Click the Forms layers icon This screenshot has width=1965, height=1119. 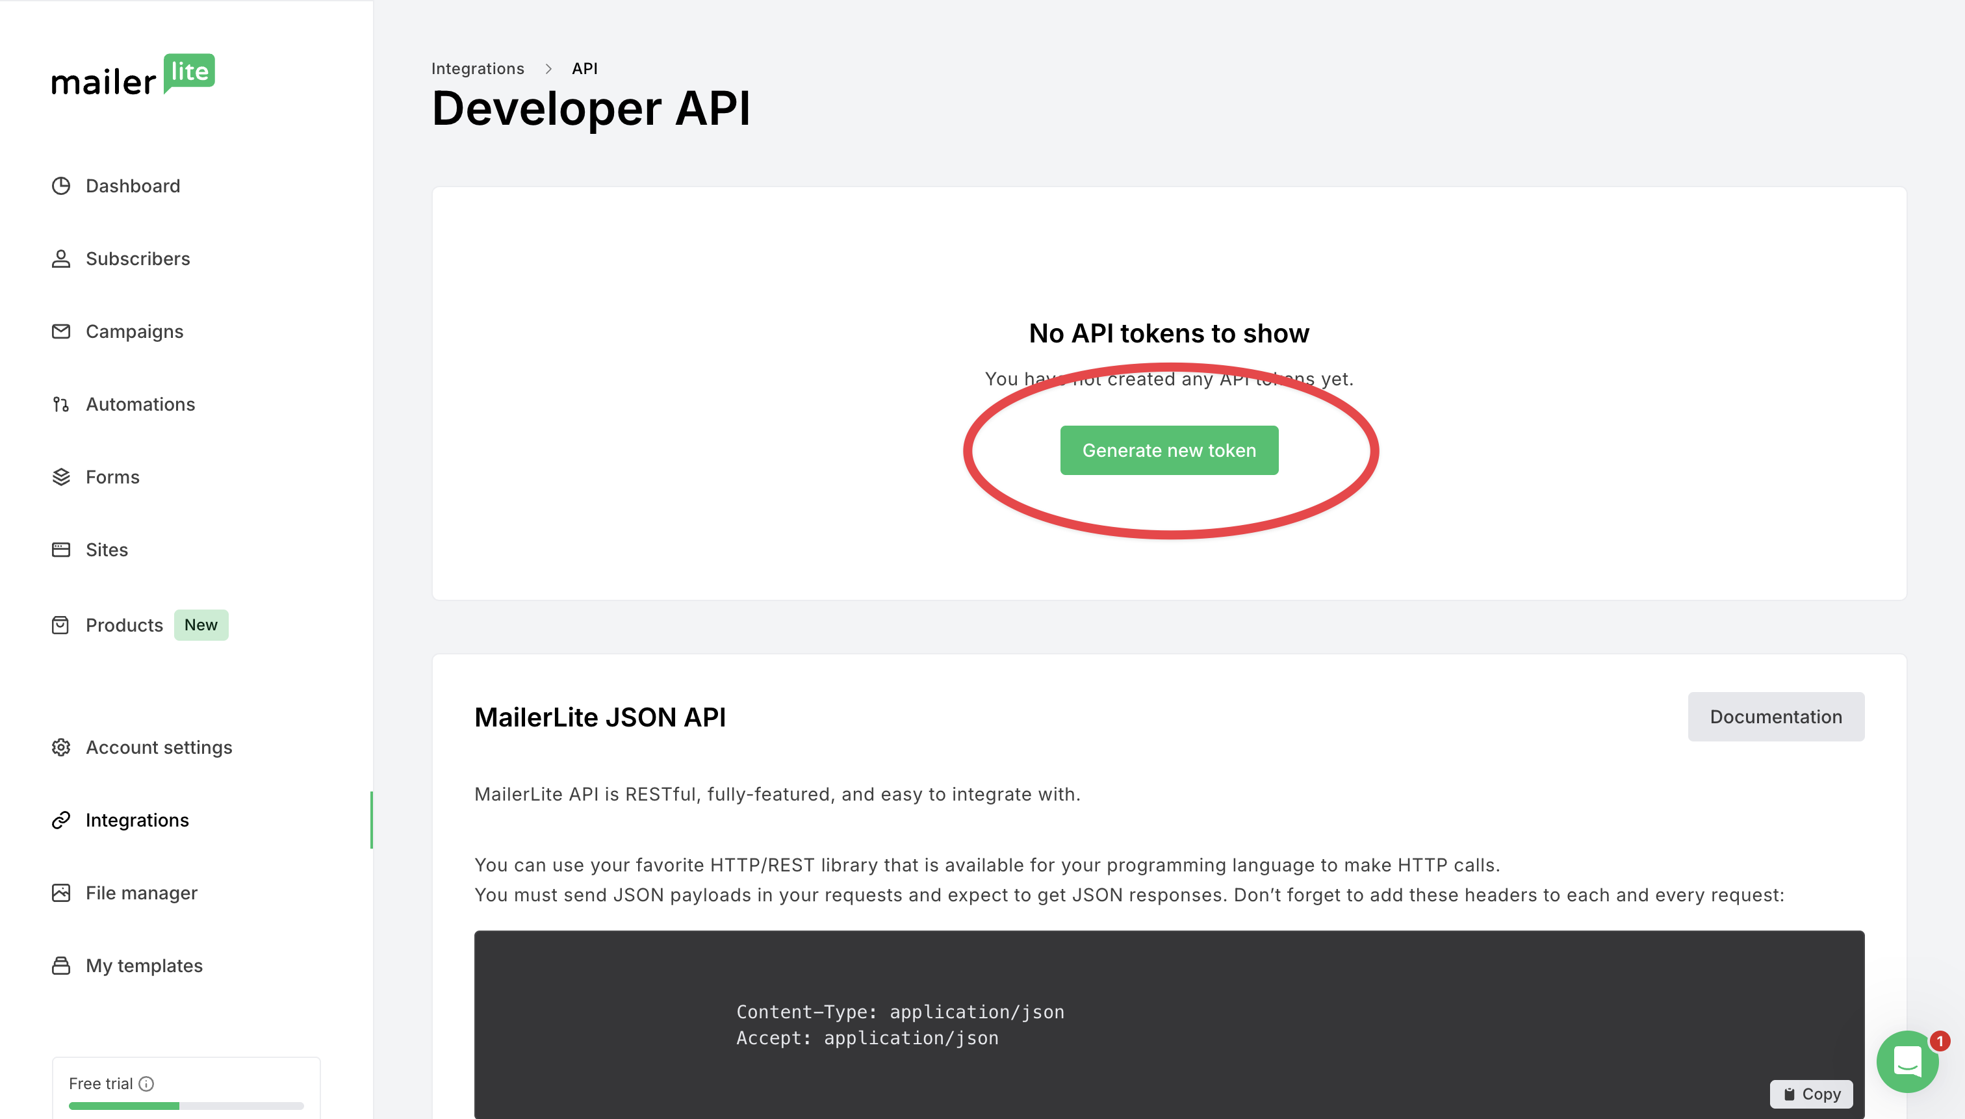[60, 477]
